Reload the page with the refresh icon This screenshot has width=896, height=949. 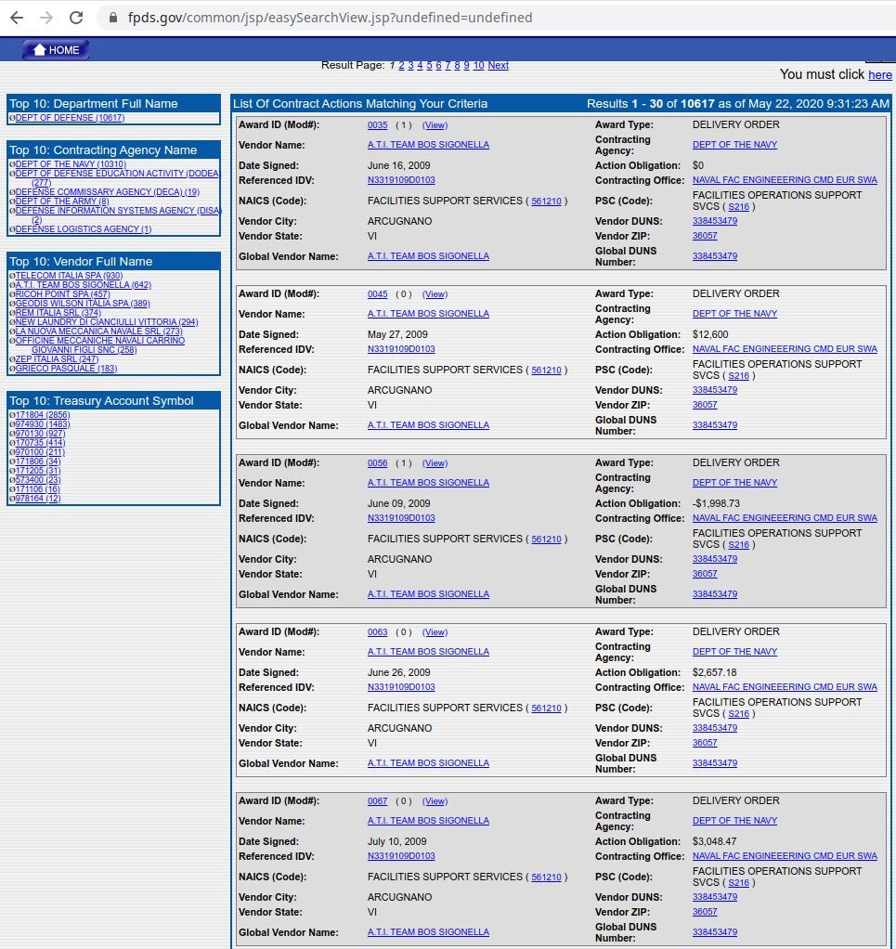point(76,18)
